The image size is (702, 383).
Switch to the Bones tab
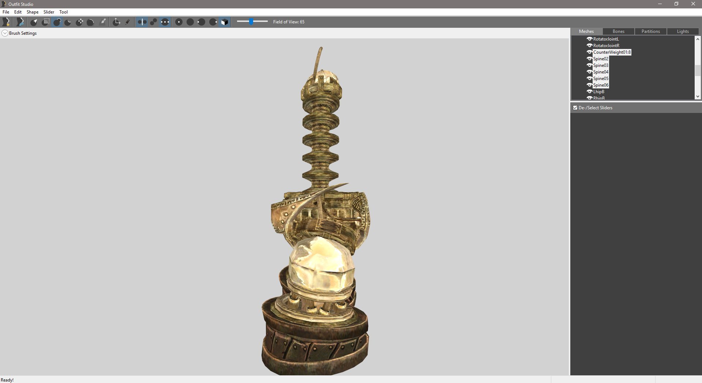619,31
